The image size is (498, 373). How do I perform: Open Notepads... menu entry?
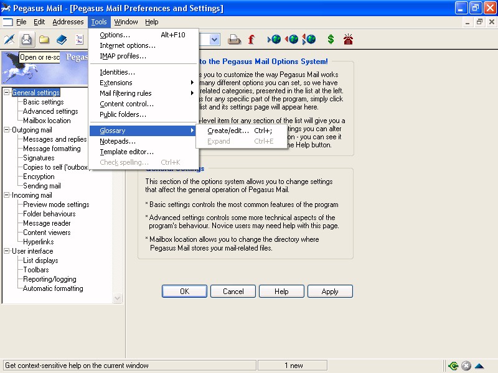point(143,141)
